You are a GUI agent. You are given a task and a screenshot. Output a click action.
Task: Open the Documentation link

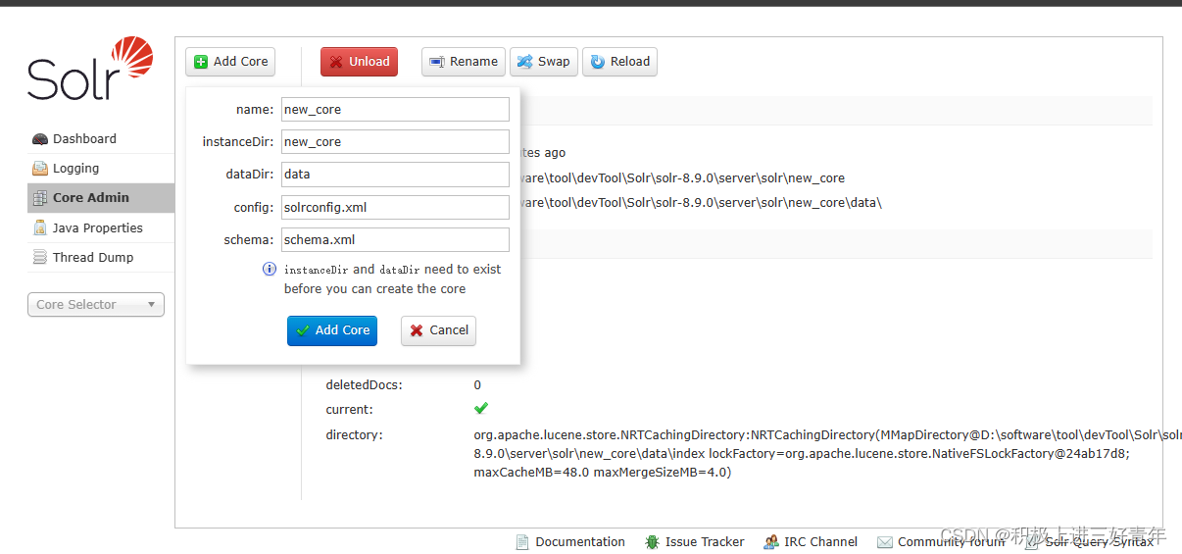point(569,542)
